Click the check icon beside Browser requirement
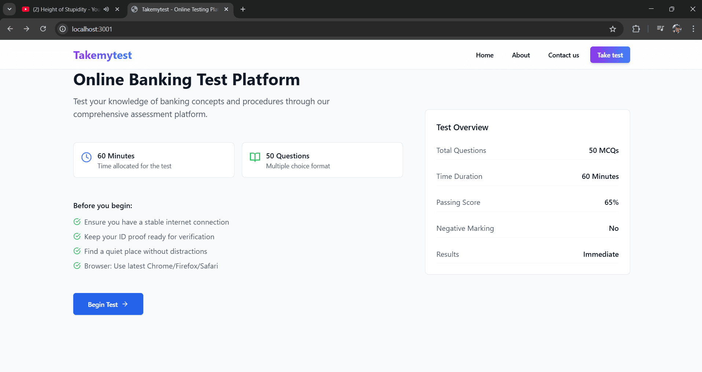 [77, 266]
